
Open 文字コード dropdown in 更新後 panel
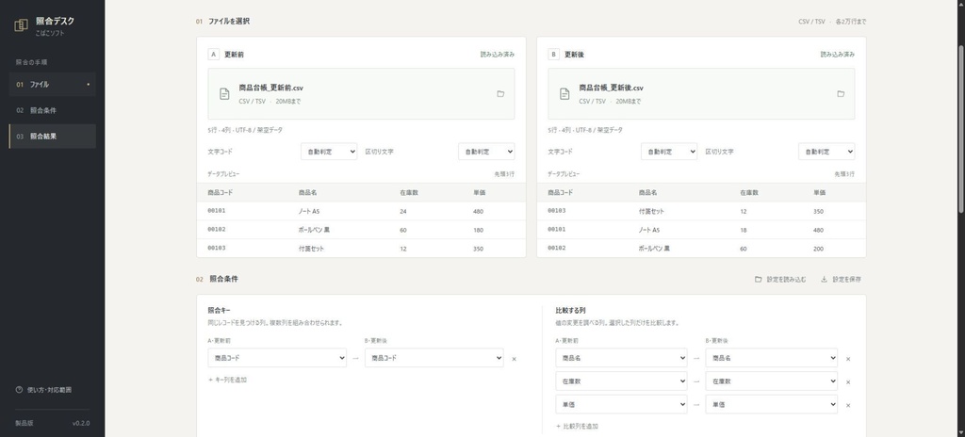pos(668,152)
